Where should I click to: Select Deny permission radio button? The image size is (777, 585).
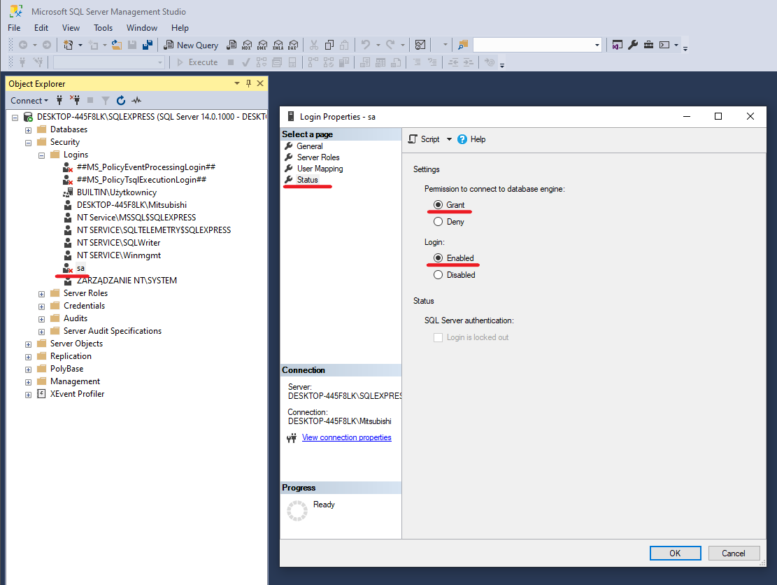438,222
